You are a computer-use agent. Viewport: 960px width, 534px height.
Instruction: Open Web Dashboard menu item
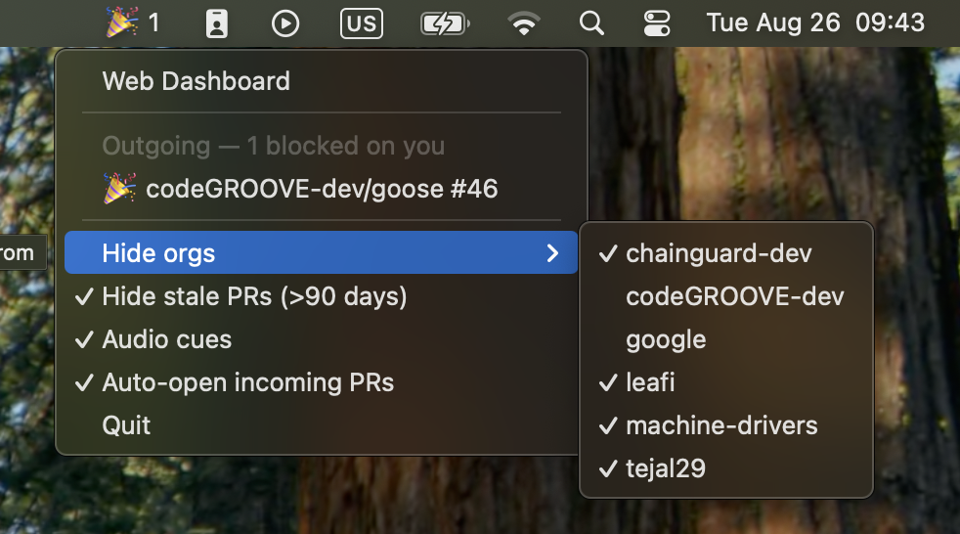click(322, 81)
